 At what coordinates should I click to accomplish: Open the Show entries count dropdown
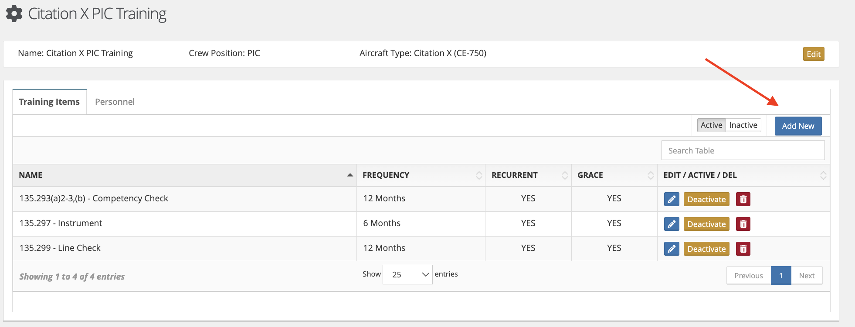point(407,274)
